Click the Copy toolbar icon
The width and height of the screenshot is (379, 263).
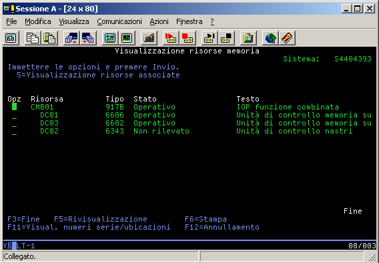(33, 38)
